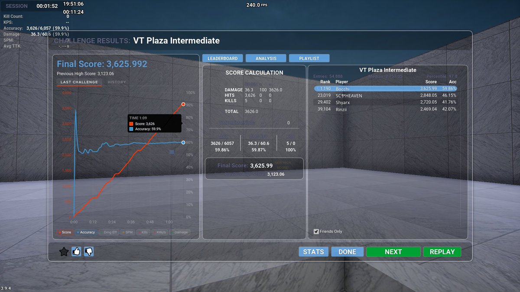Click the Score column header in leaderboard

[x=431, y=82]
